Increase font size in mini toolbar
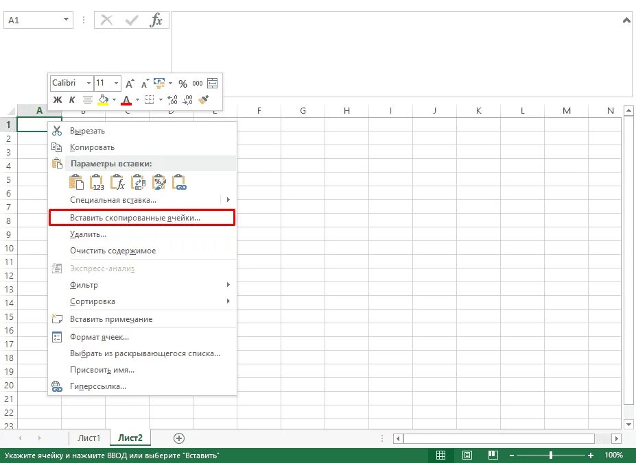The width and height of the screenshot is (636, 463). [130, 84]
